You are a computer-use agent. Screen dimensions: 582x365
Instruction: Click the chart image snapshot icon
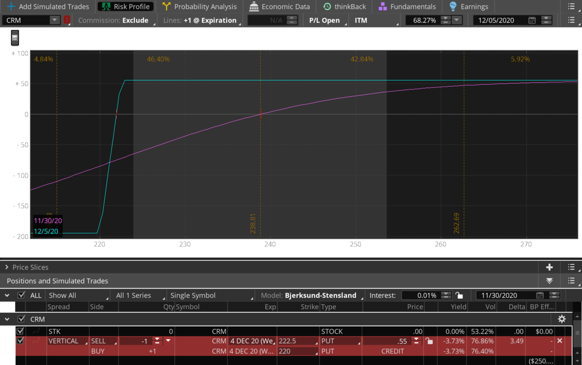(15, 37)
